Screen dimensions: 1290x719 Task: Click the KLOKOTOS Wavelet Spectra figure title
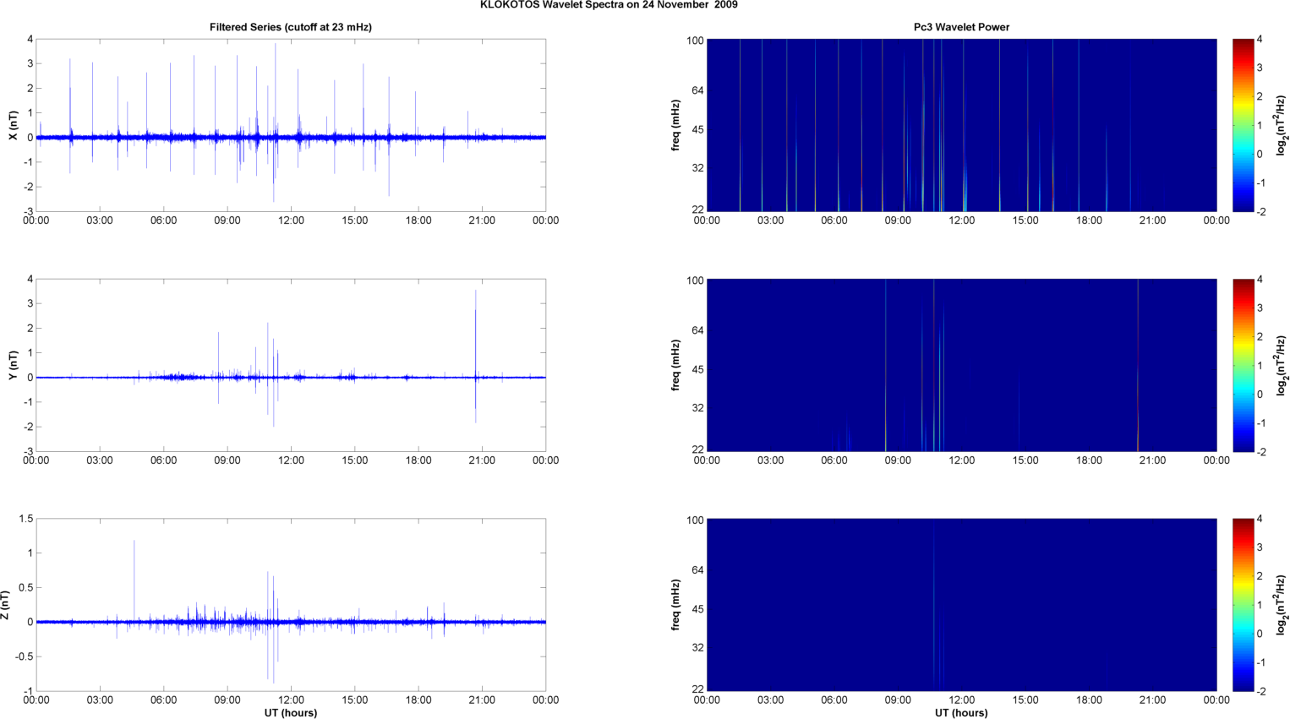pos(608,5)
